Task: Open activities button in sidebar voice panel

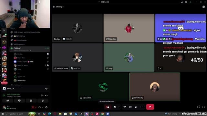Action: (31, 101)
